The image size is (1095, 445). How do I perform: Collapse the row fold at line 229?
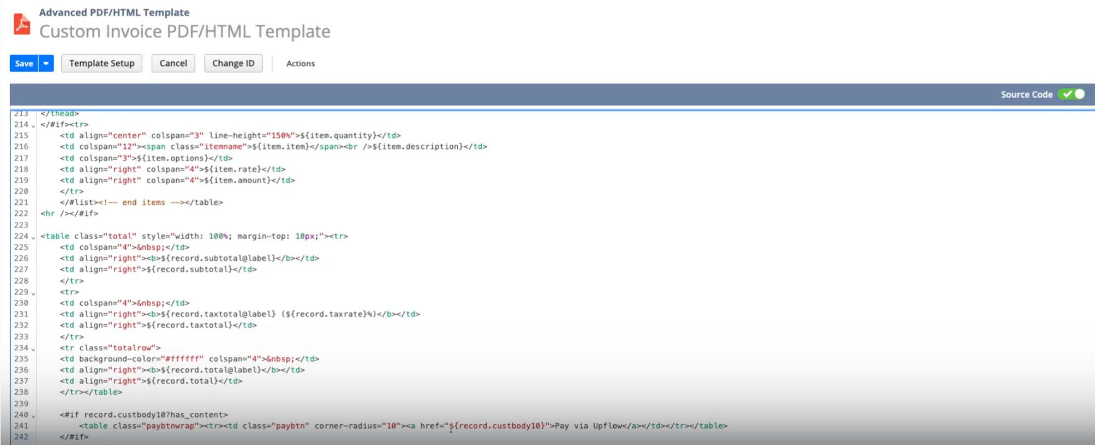(33, 293)
